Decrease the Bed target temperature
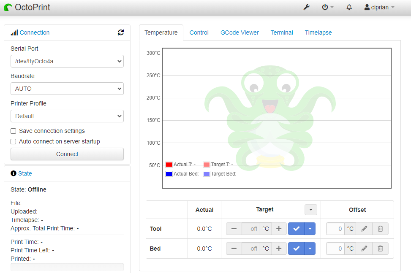 pyautogui.click(x=234, y=249)
